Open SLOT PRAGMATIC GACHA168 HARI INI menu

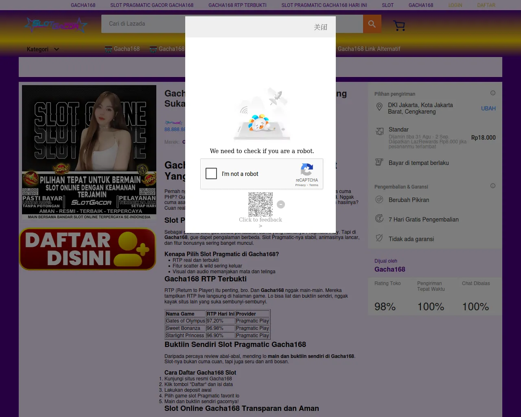[324, 5]
